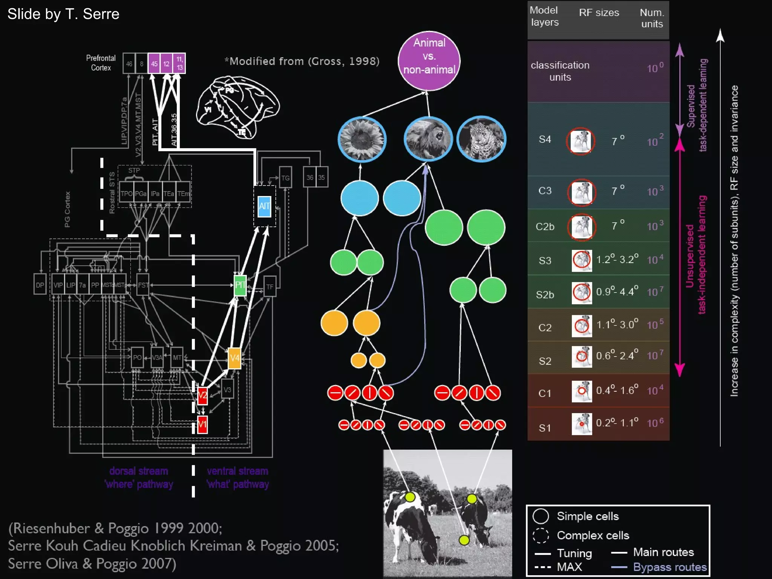Click the green PIT box
772x579 pixels.
pyautogui.click(x=240, y=285)
